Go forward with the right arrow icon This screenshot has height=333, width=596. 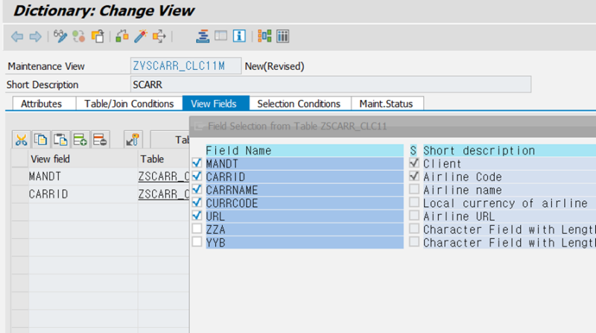click(x=35, y=37)
